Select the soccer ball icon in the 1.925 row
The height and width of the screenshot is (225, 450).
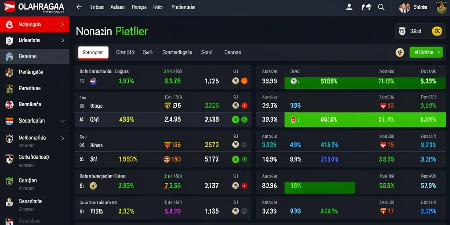point(236,81)
